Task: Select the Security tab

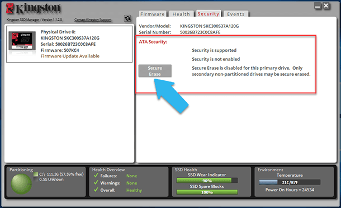Action: 209,14
